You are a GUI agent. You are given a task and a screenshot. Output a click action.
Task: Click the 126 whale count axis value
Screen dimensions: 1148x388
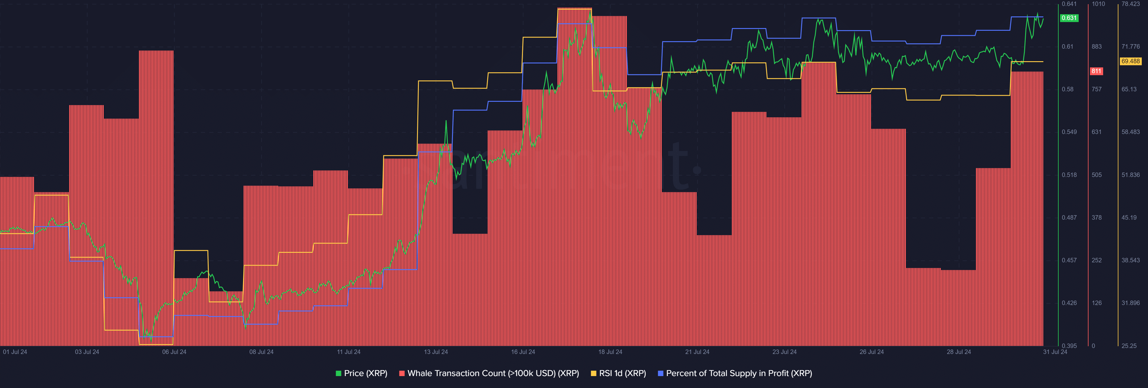(1096, 303)
